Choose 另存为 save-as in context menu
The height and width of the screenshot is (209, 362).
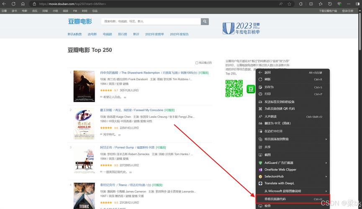point(293,87)
